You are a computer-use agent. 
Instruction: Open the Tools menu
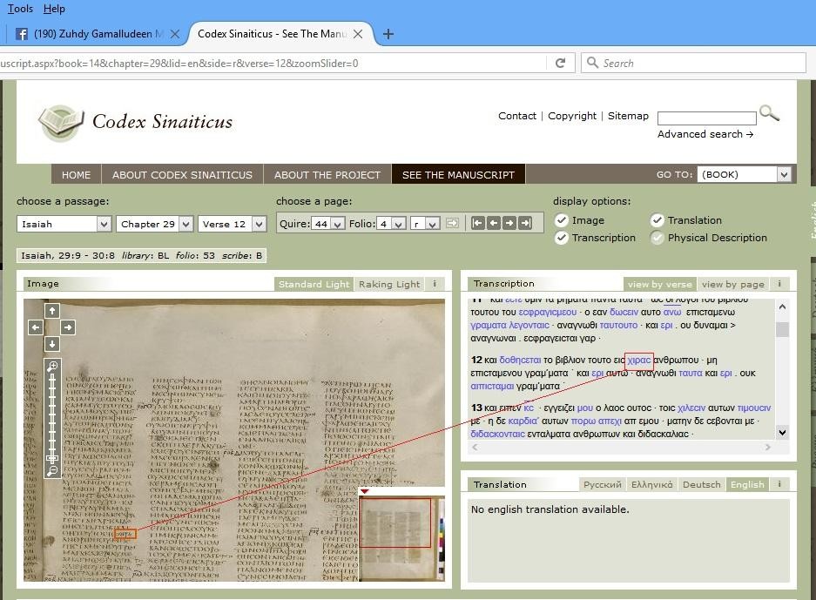tap(20, 9)
